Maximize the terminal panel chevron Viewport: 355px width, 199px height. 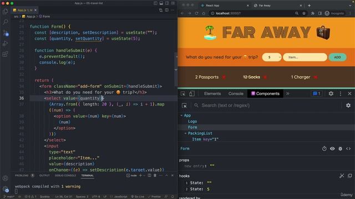tap(166, 175)
